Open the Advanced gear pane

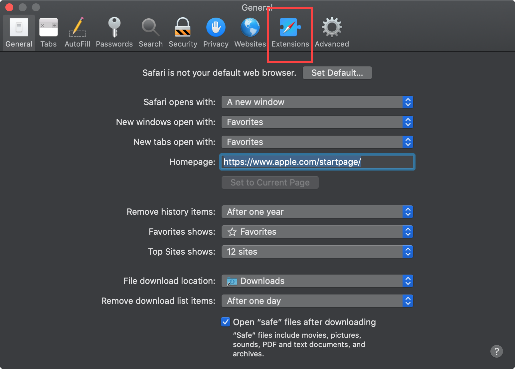coord(332,33)
